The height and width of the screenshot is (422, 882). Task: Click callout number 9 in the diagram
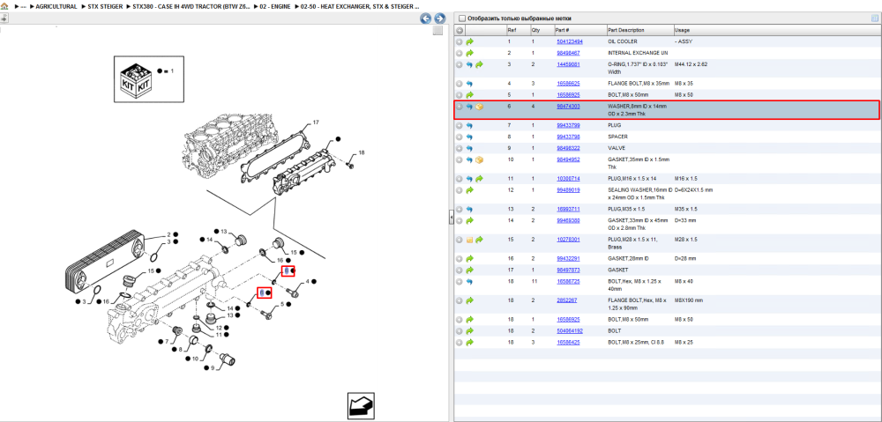[x=213, y=368]
